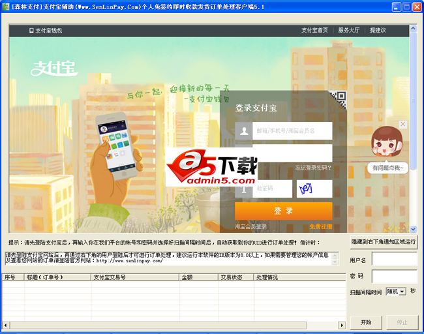
Task: Click the 序号 column header
Action: coord(13,277)
